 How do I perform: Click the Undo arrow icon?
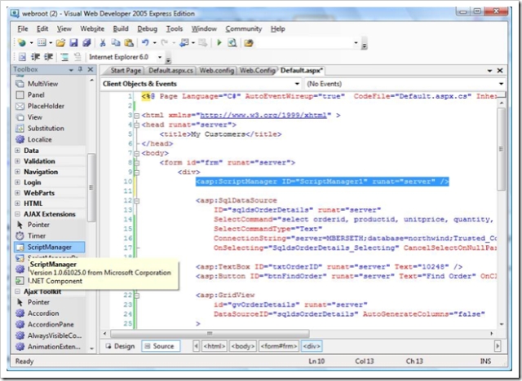[x=145, y=42]
